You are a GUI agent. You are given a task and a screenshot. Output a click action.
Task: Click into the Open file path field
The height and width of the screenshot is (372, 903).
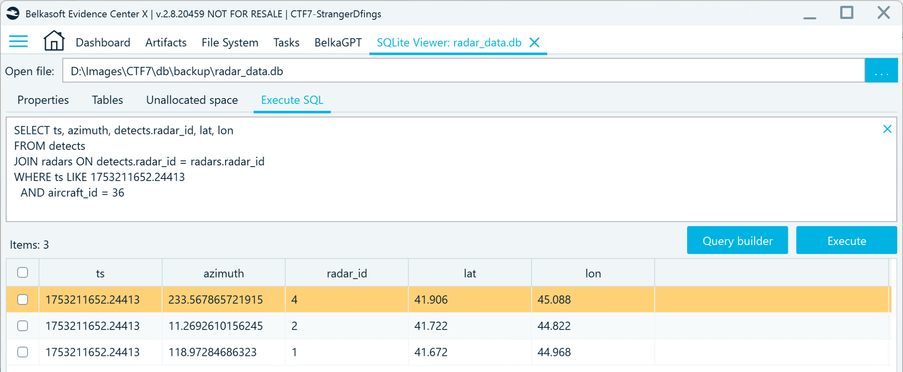click(463, 71)
